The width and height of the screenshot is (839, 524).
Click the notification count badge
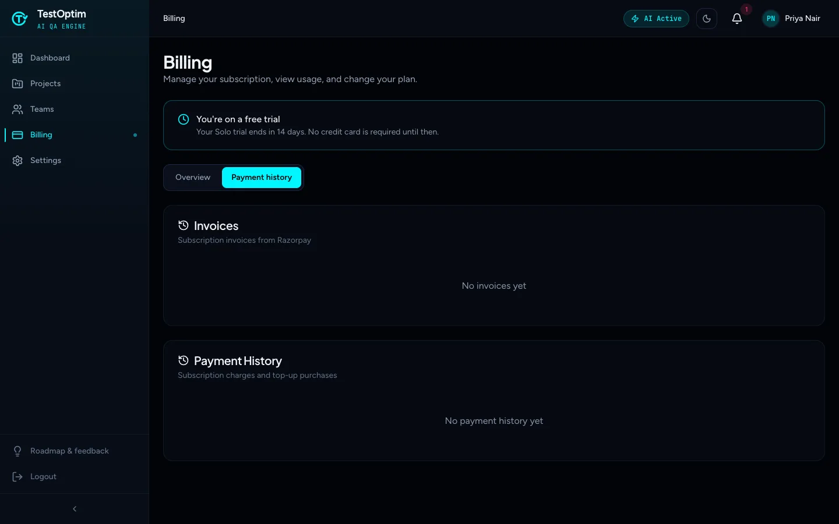tap(746, 9)
